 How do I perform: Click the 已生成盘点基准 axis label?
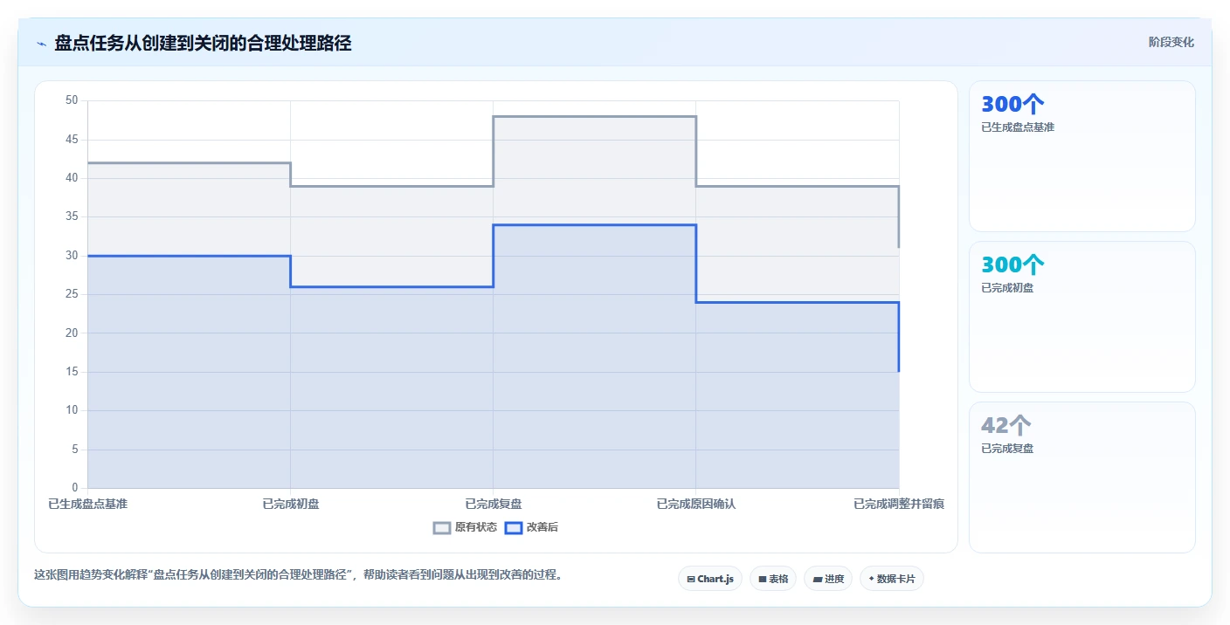click(87, 504)
